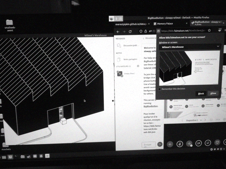The image size is (226, 169).
Task: Tick the Remember this decision checkbox
Action: click(159, 89)
